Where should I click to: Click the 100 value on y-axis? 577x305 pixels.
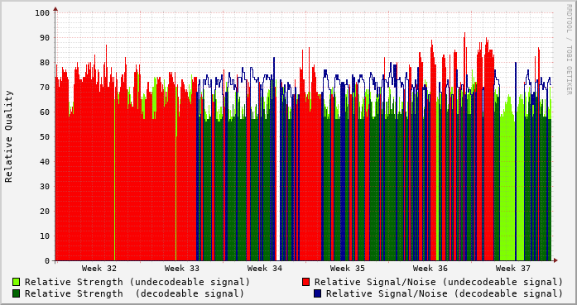pos(42,13)
